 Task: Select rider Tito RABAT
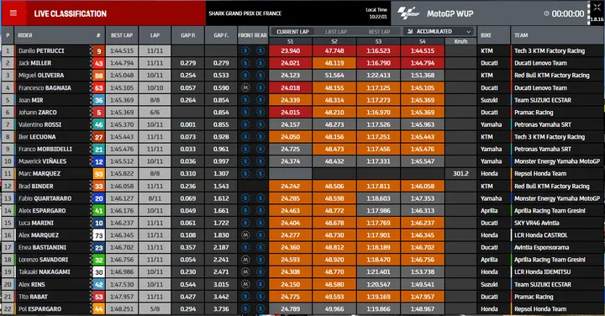33,297
